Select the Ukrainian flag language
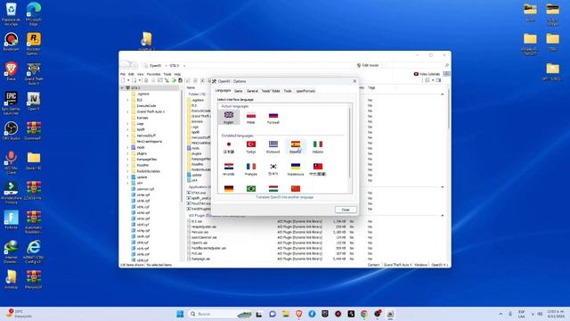This screenshot has height=321, width=570. point(295,169)
